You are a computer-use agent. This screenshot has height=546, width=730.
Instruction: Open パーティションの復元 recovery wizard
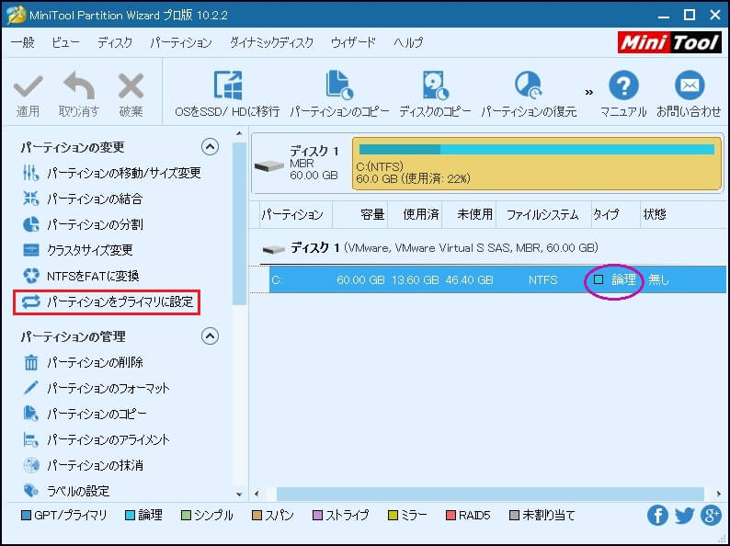pos(529,93)
